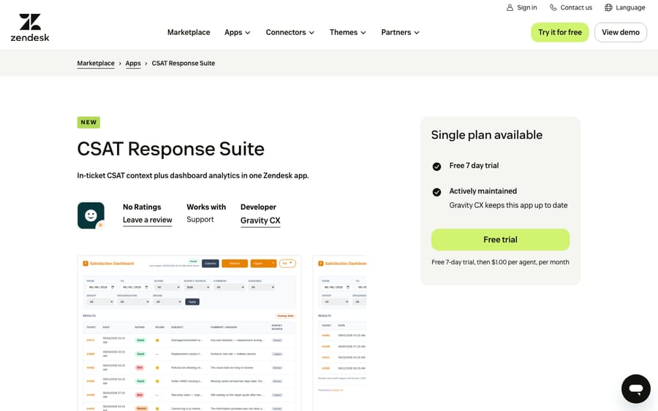Click the NEW badge label
The height and width of the screenshot is (411, 658).
88,123
